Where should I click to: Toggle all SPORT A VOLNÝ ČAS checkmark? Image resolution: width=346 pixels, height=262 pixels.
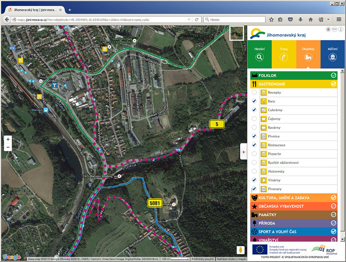(x=334, y=231)
